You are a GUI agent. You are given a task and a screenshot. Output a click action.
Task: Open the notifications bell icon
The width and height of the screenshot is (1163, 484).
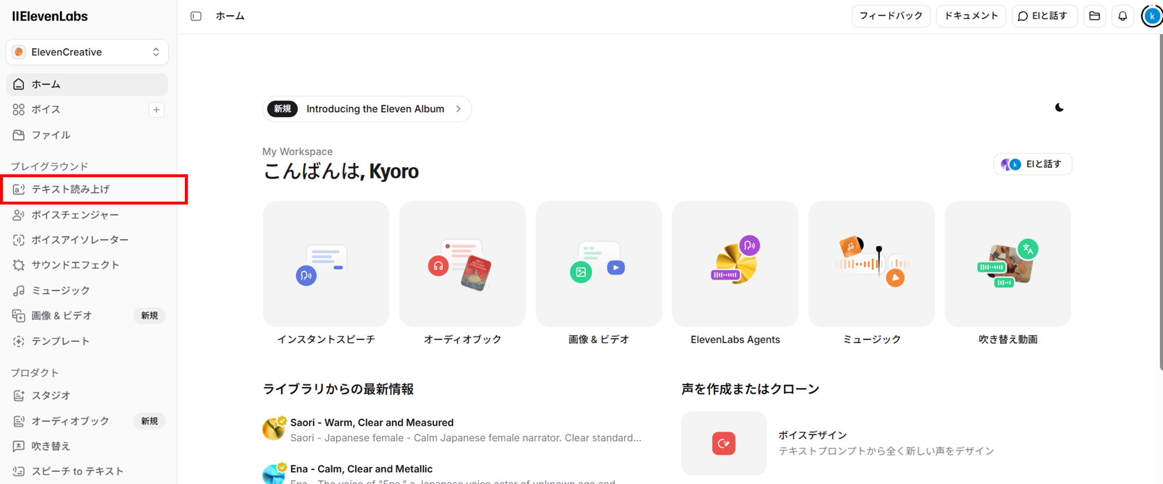pyautogui.click(x=1122, y=16)
